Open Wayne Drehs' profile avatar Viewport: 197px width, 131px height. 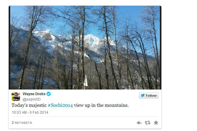(16, 96)
